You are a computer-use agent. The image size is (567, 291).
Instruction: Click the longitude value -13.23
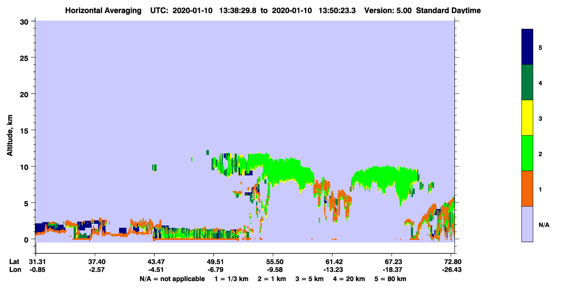pos(332,270)
